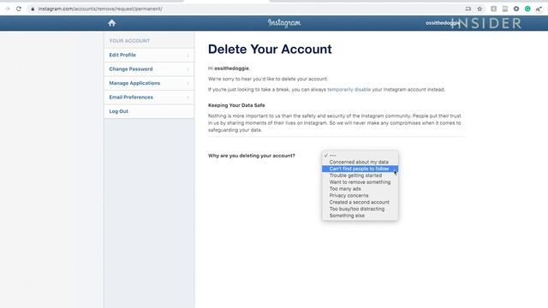The image size is (548, 308).
Task: Click the 'YOUR ACCOUNT' sidebar header
Action: click(129, 41)
